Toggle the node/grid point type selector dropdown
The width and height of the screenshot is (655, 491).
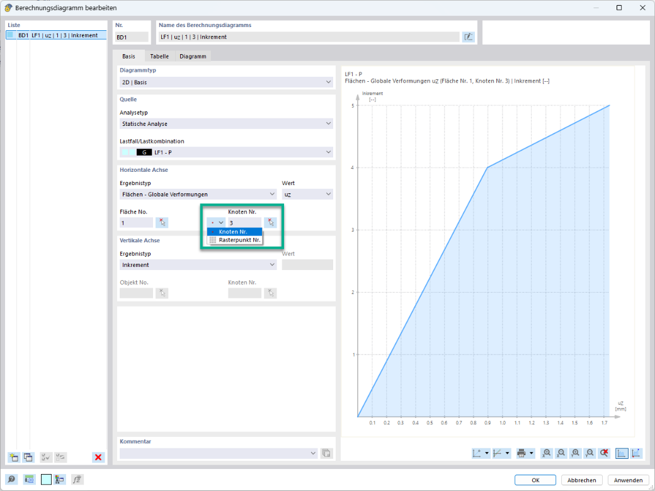coord(216,223)
